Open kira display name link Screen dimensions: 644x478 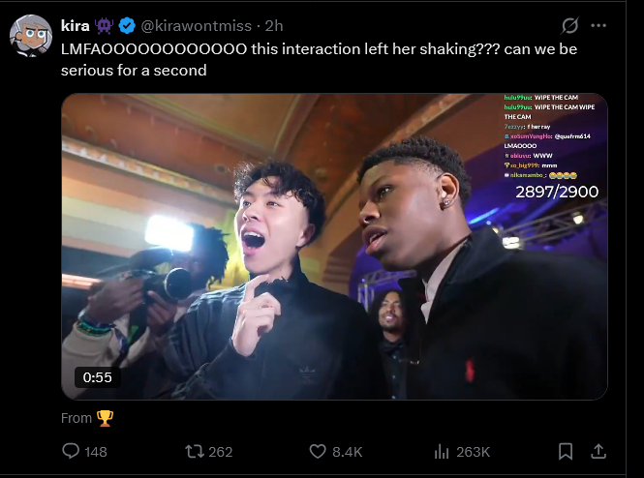point(76,26)
